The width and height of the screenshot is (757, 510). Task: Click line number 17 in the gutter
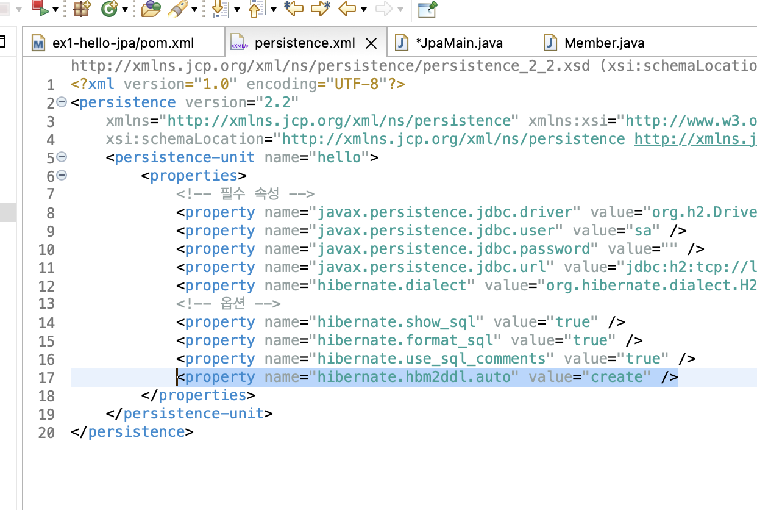click(46, 378)
